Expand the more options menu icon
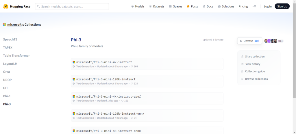This screenshot has height=134, width=296. (x=254, y=6)
